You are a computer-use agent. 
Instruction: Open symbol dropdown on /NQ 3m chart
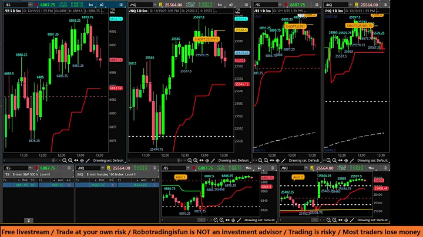350,5
